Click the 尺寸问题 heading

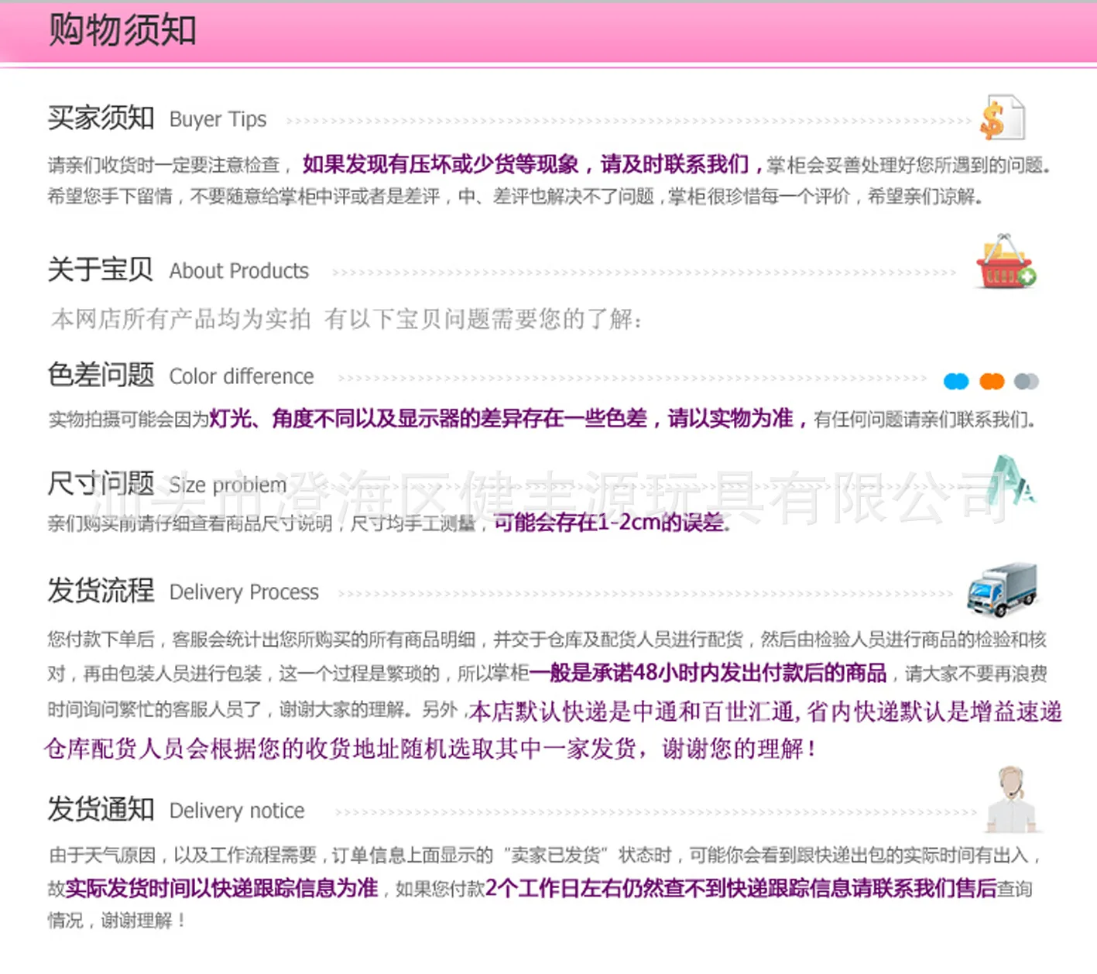pyautogui.click(x=101, y=483)
